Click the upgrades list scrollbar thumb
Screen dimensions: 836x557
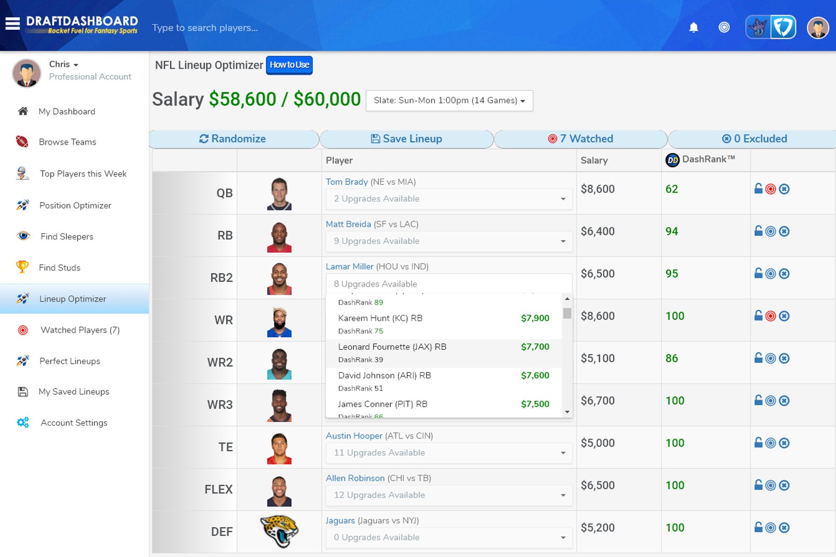pyautogui.click(x=567, y=313)
